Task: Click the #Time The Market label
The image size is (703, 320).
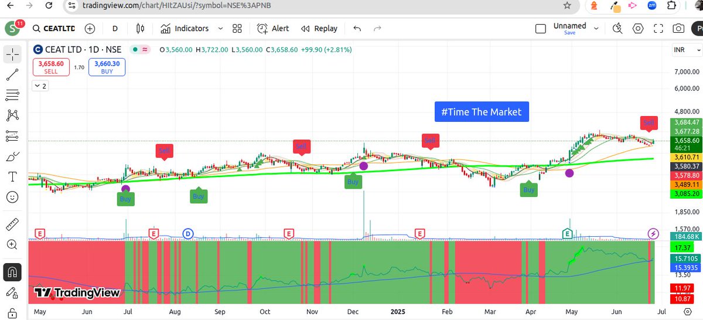Action: (x=482, y=111)
